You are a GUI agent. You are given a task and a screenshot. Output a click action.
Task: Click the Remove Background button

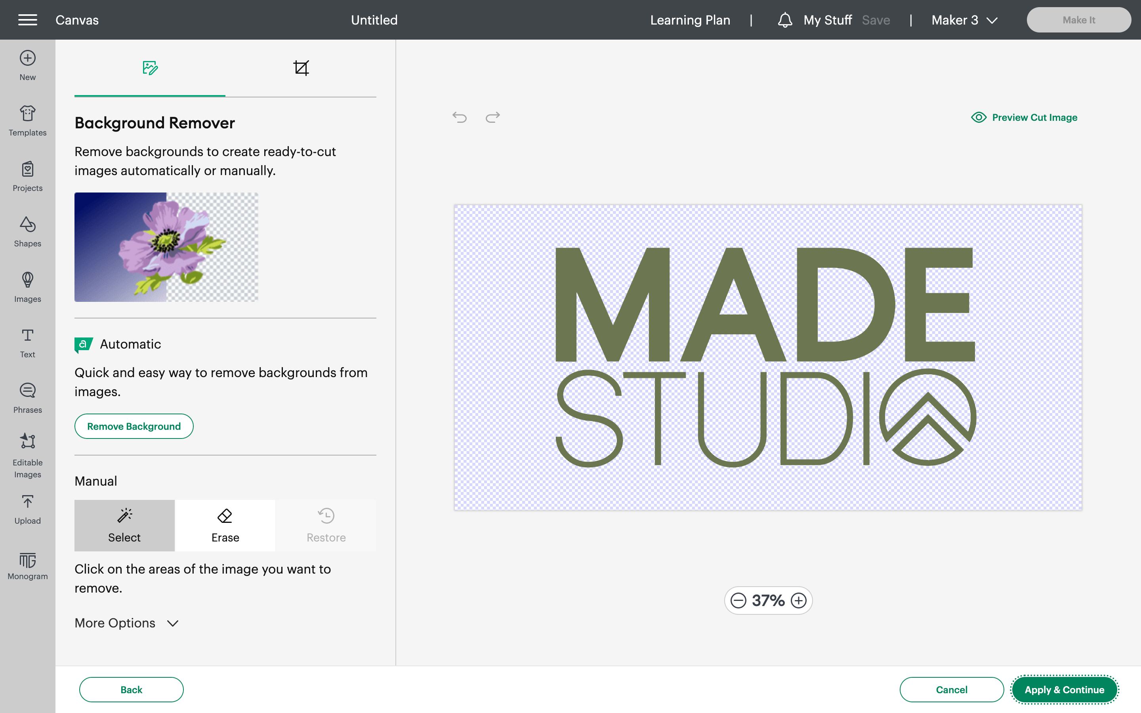134,426
